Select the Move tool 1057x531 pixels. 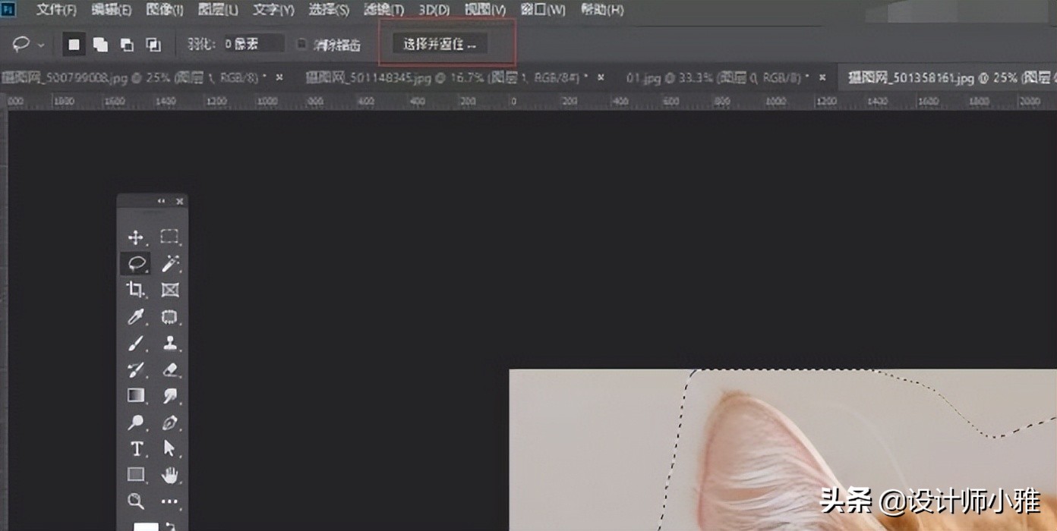(137, 237)
